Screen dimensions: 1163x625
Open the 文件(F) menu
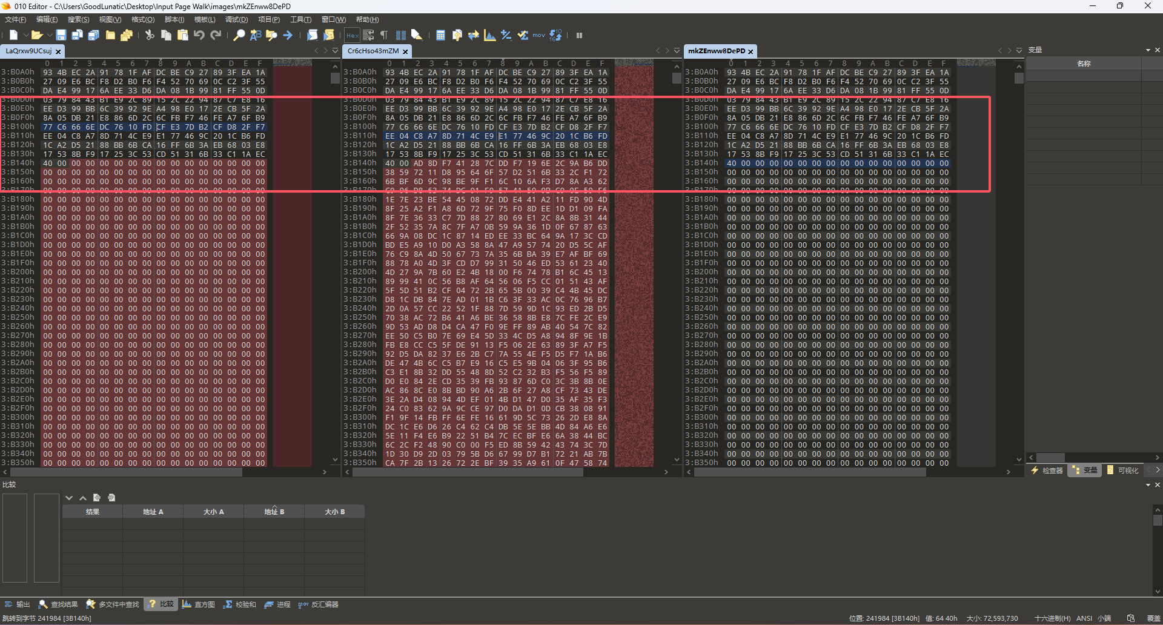16,20
